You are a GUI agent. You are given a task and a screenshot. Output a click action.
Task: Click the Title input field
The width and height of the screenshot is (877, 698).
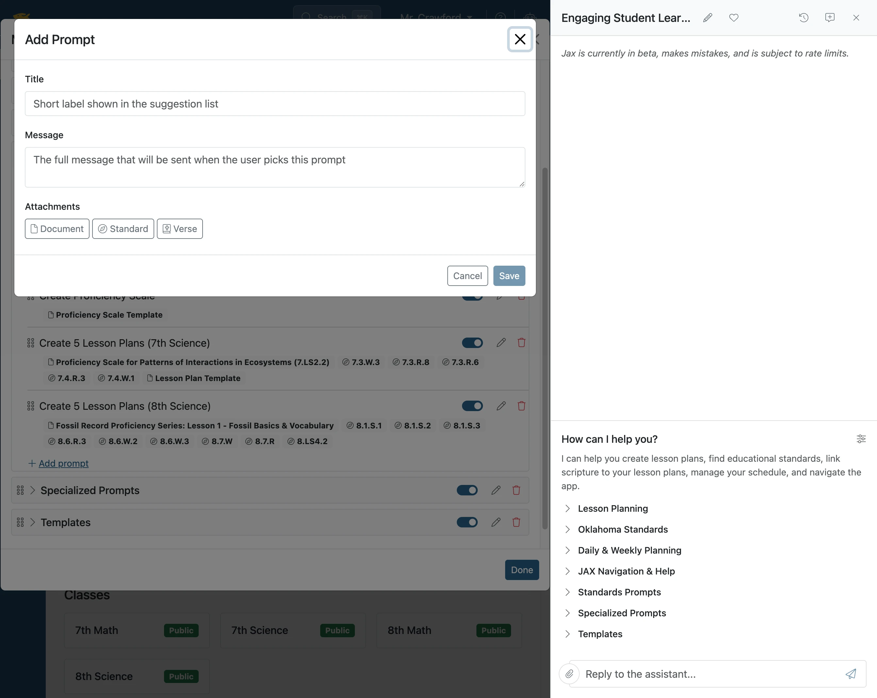(x=275, y=104)
